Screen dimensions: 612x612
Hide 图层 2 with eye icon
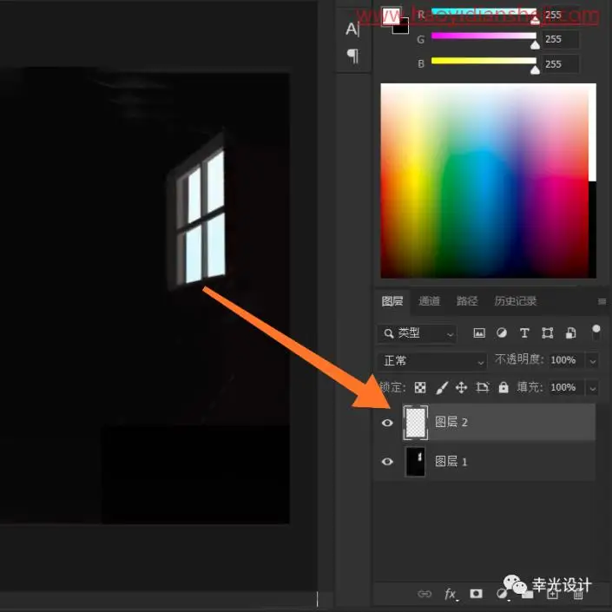click(x=387, y=423)
